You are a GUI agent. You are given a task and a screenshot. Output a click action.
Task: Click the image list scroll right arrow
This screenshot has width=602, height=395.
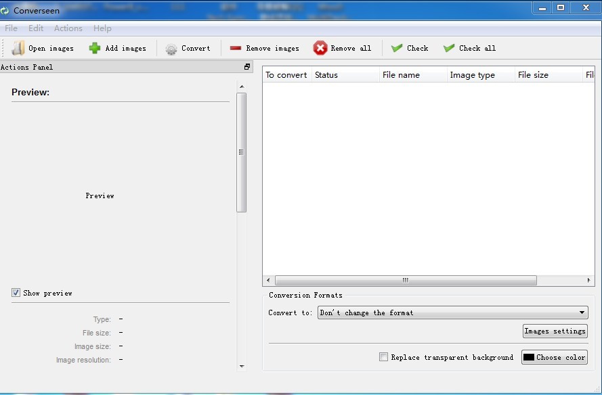[588, 280]
